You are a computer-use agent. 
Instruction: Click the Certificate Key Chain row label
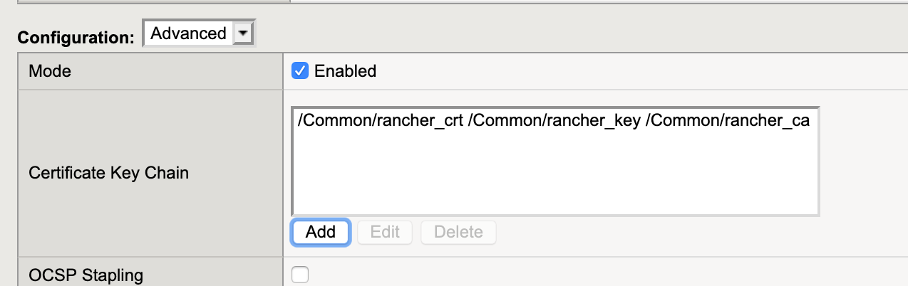point(108,173)
